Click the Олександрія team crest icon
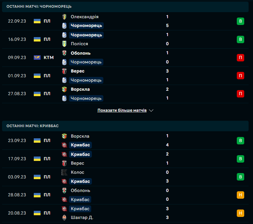253x224 pixels. [x=64, y=17]
